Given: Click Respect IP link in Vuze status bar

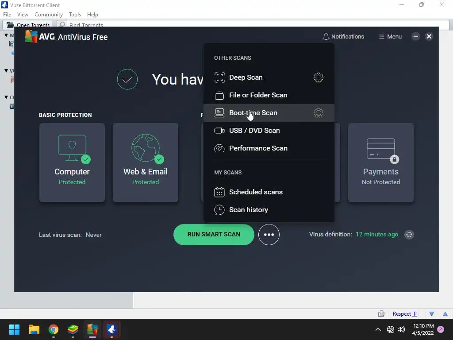Looking at the screenshot, I should pos(404,314).
